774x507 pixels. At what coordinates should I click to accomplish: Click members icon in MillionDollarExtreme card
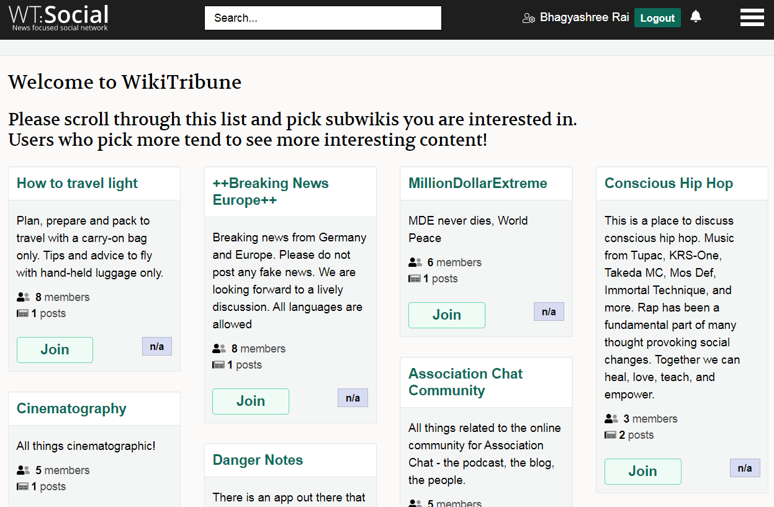pyautogui.click(x=415, y=262)
